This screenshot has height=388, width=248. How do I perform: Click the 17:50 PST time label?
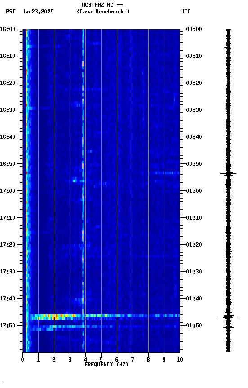(x=8, y=326)
